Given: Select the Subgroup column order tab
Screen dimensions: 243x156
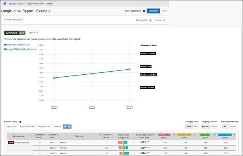Looking at the screenshot, I should 57,126.
